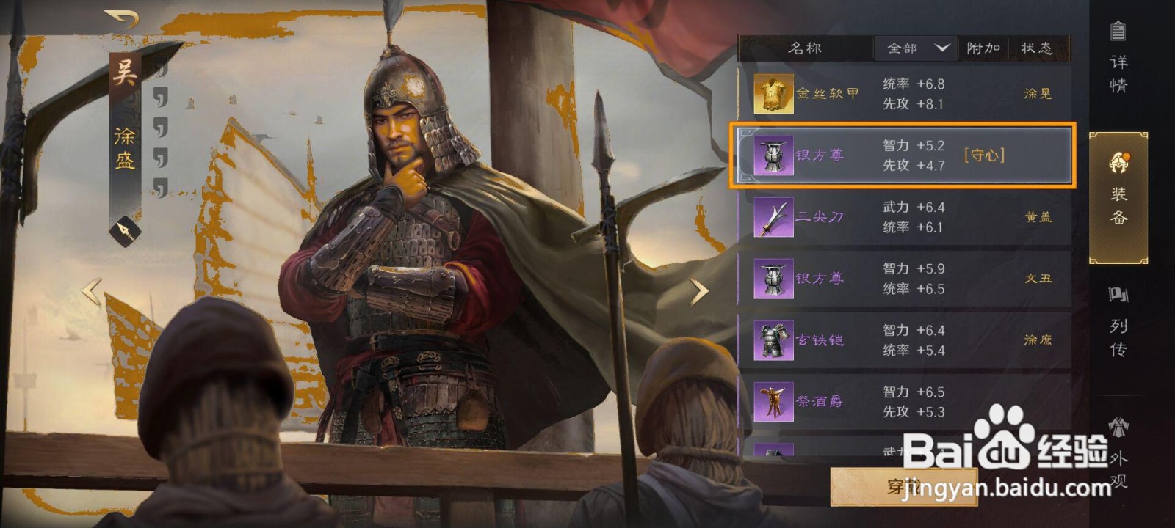Screen dimensions: 1175x528
Task: Click the 穿戴 equip button
Action: [904, 487]
